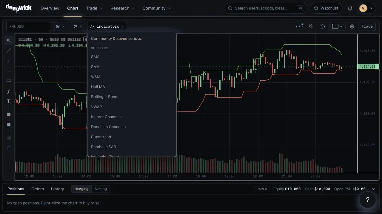Open the Community navigation menu
382x214 pixels.
(156, 8)
